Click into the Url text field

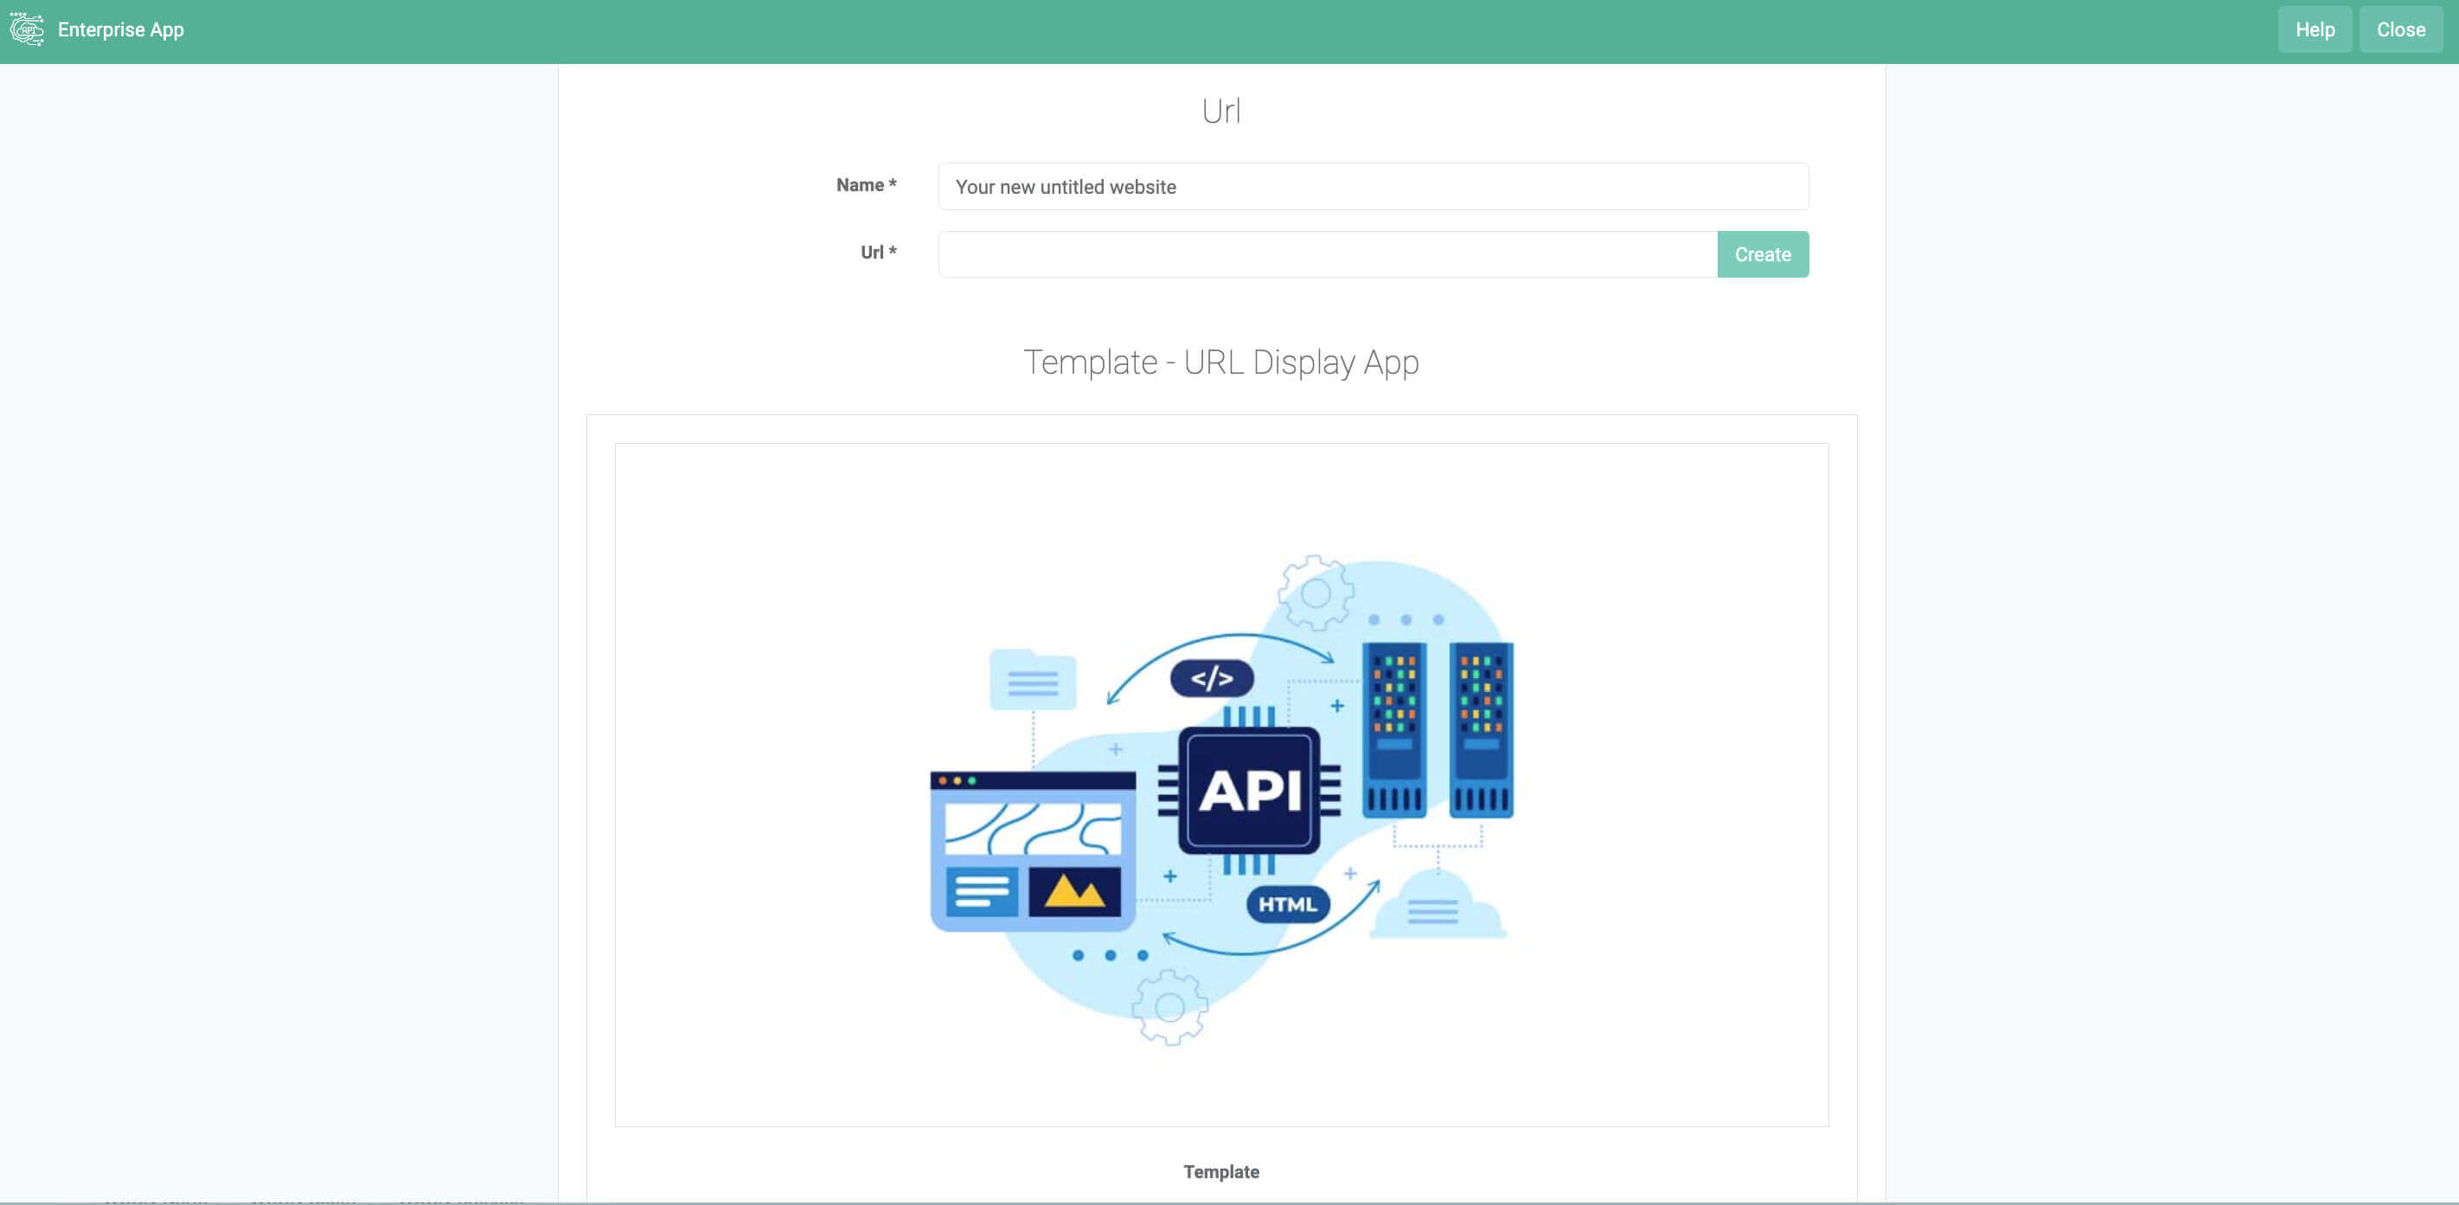coord(1327,255)
